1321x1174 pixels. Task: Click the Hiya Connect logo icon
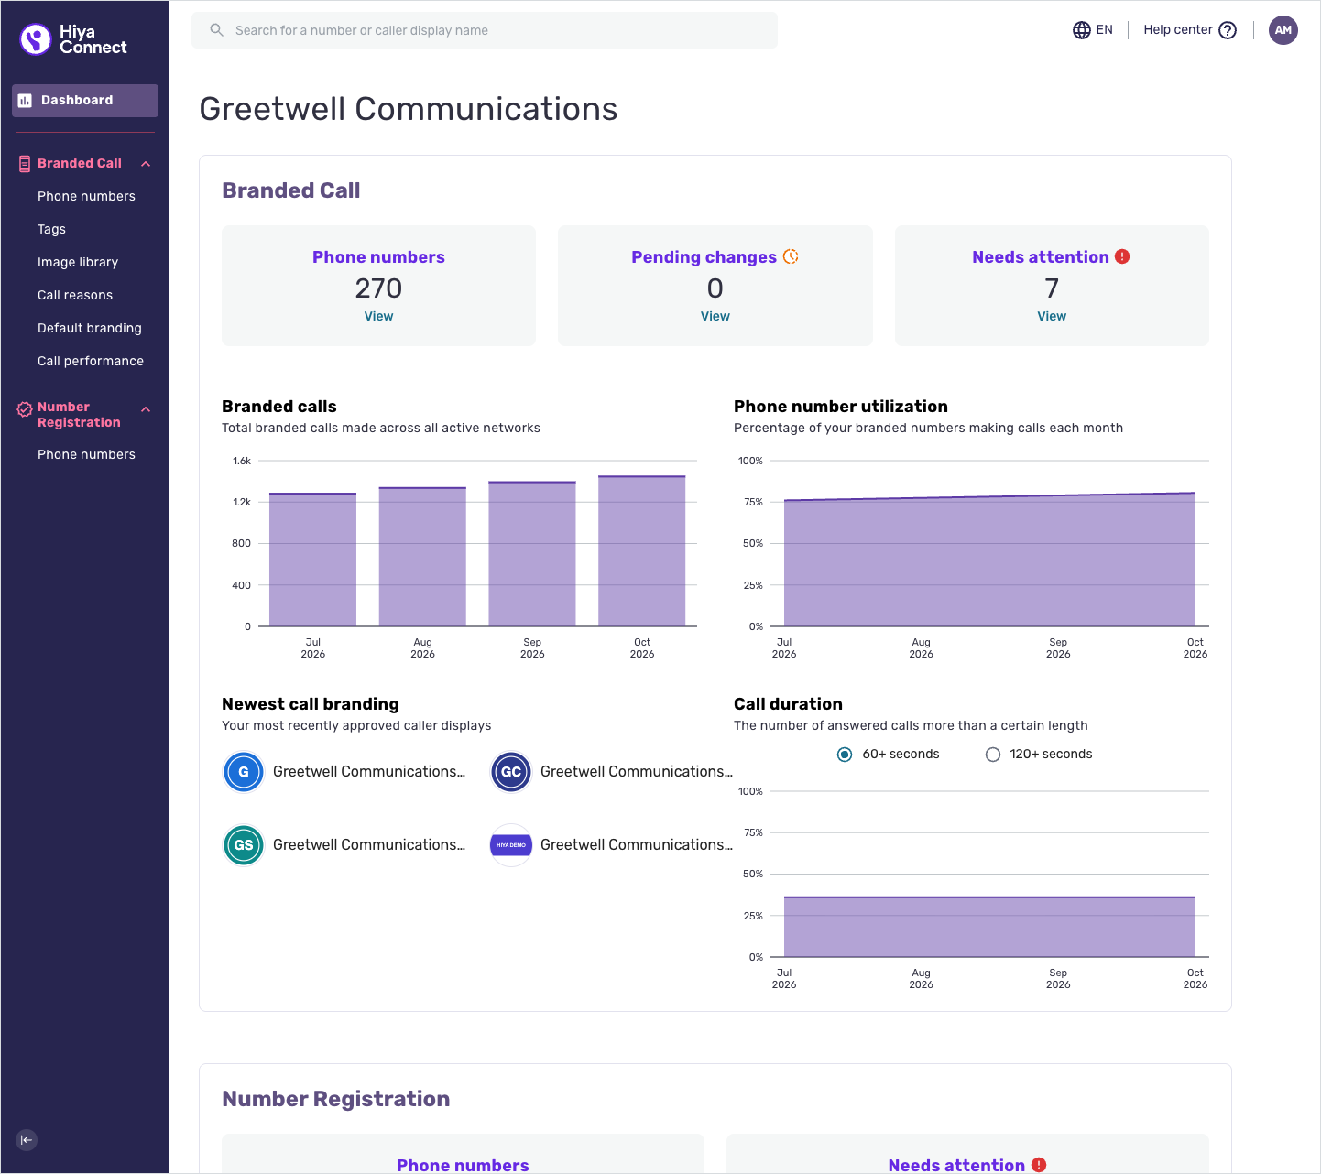point(36,39)
